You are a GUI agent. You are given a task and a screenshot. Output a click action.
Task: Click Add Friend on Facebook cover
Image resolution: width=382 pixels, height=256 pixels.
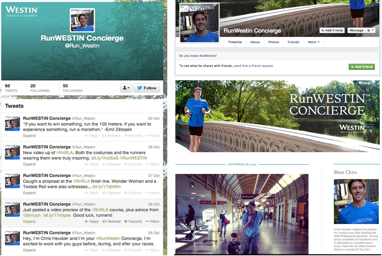(x=332, y=30)
